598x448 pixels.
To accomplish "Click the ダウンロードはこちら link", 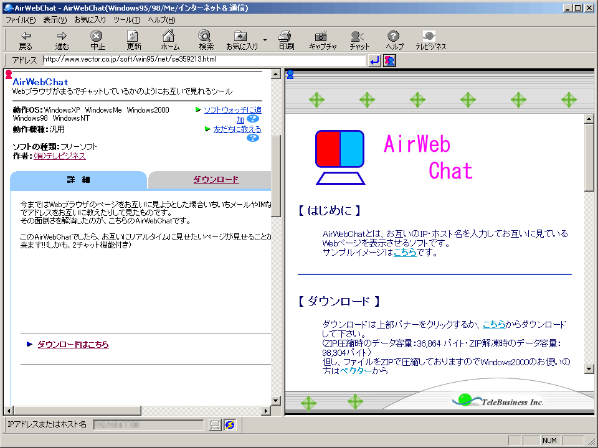I will 74,344.
